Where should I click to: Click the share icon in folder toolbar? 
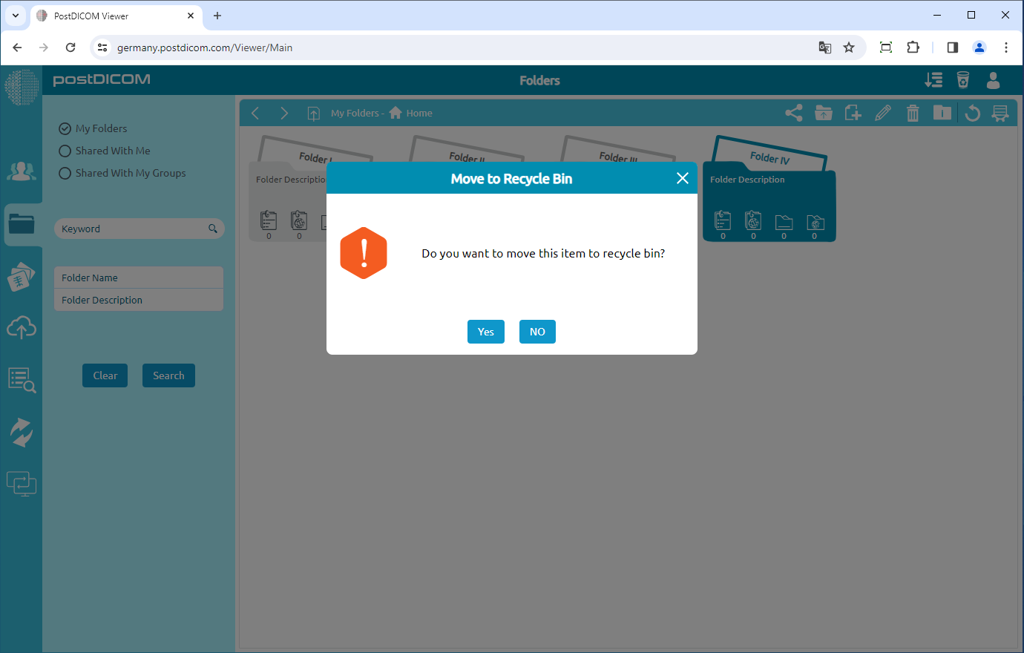tap(793, 113)
